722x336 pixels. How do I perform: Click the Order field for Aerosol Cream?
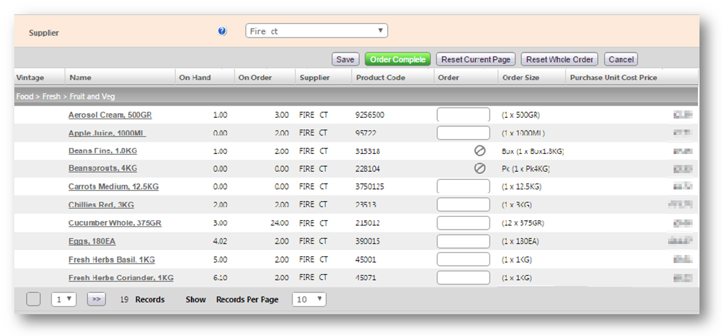pyautogui.click(x=463, y=114)
